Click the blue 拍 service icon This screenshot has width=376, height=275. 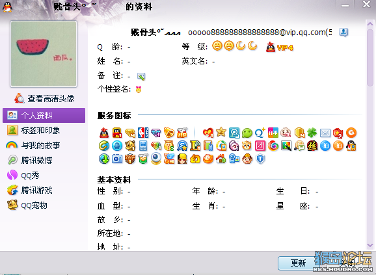coord(325,146)
